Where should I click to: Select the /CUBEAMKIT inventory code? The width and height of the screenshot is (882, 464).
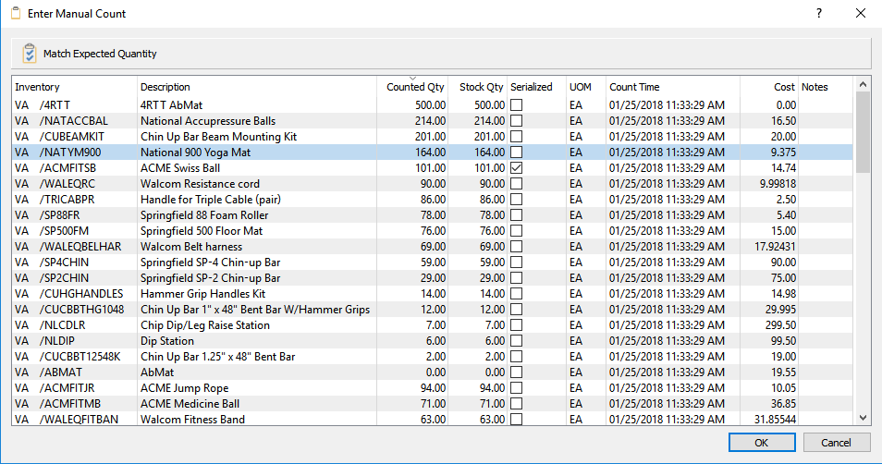[72, 137]
